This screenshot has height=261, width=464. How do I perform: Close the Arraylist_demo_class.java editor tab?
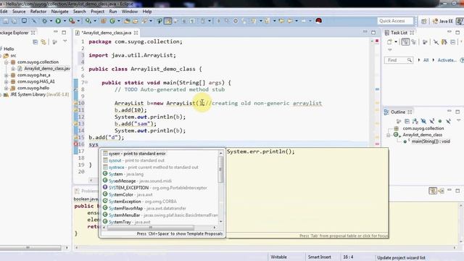[136, 33]
